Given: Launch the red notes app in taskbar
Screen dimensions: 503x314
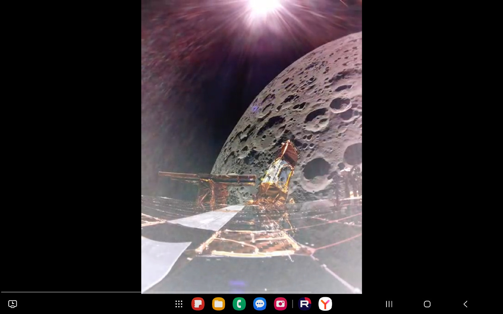Looking at the screenshot, I should 198,304.
